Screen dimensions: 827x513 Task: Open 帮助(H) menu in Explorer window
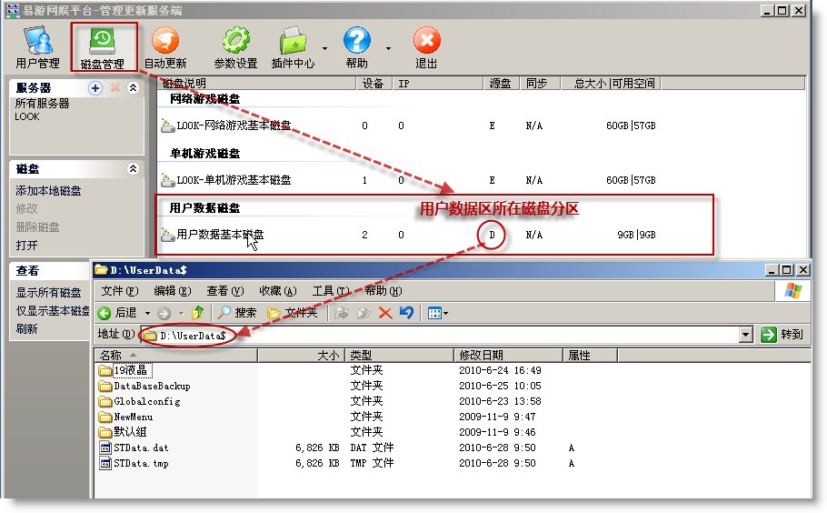(x=384, y=291)
